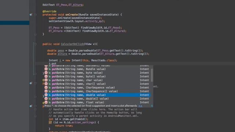This screenshot has height=132, width=235.
Task: Select putExtra(String name, Bundle value) suggestion
Action: [98, 69]
